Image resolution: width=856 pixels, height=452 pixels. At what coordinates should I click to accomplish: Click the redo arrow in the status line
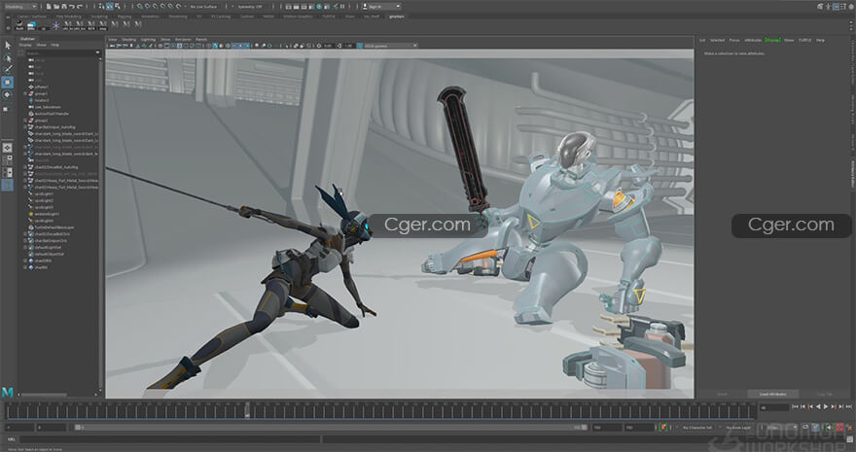tap(80, 7)
